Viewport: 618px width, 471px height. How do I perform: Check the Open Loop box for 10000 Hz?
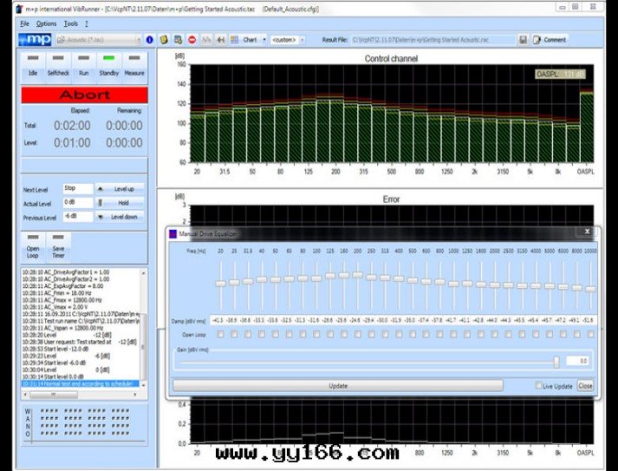pos(590,334)
